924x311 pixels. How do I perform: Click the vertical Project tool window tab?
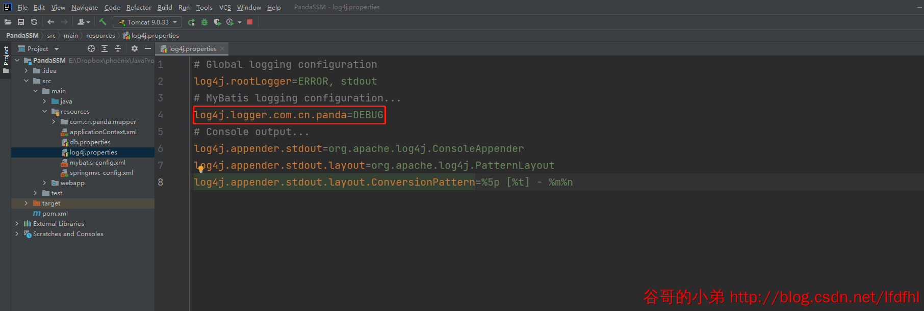[x=6, y=59]
